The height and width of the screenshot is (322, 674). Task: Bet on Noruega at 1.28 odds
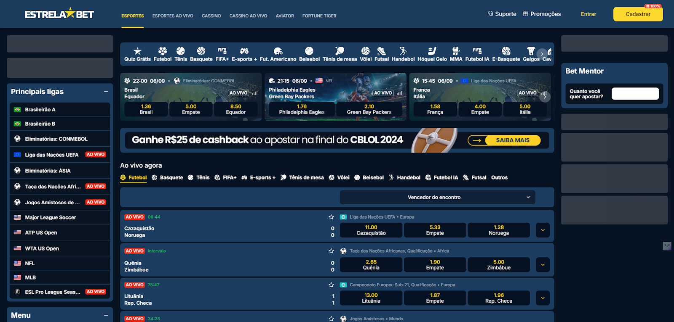tap(499, 230)
